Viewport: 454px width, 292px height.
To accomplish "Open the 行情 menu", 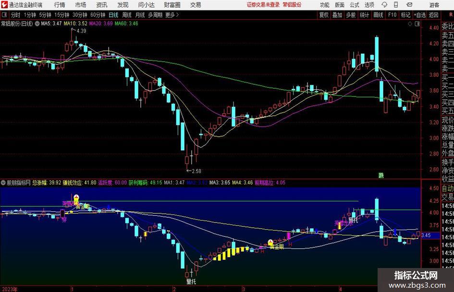I will [60, 5].
